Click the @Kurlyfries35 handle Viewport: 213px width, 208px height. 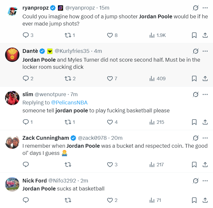click(x=72, y=51)
